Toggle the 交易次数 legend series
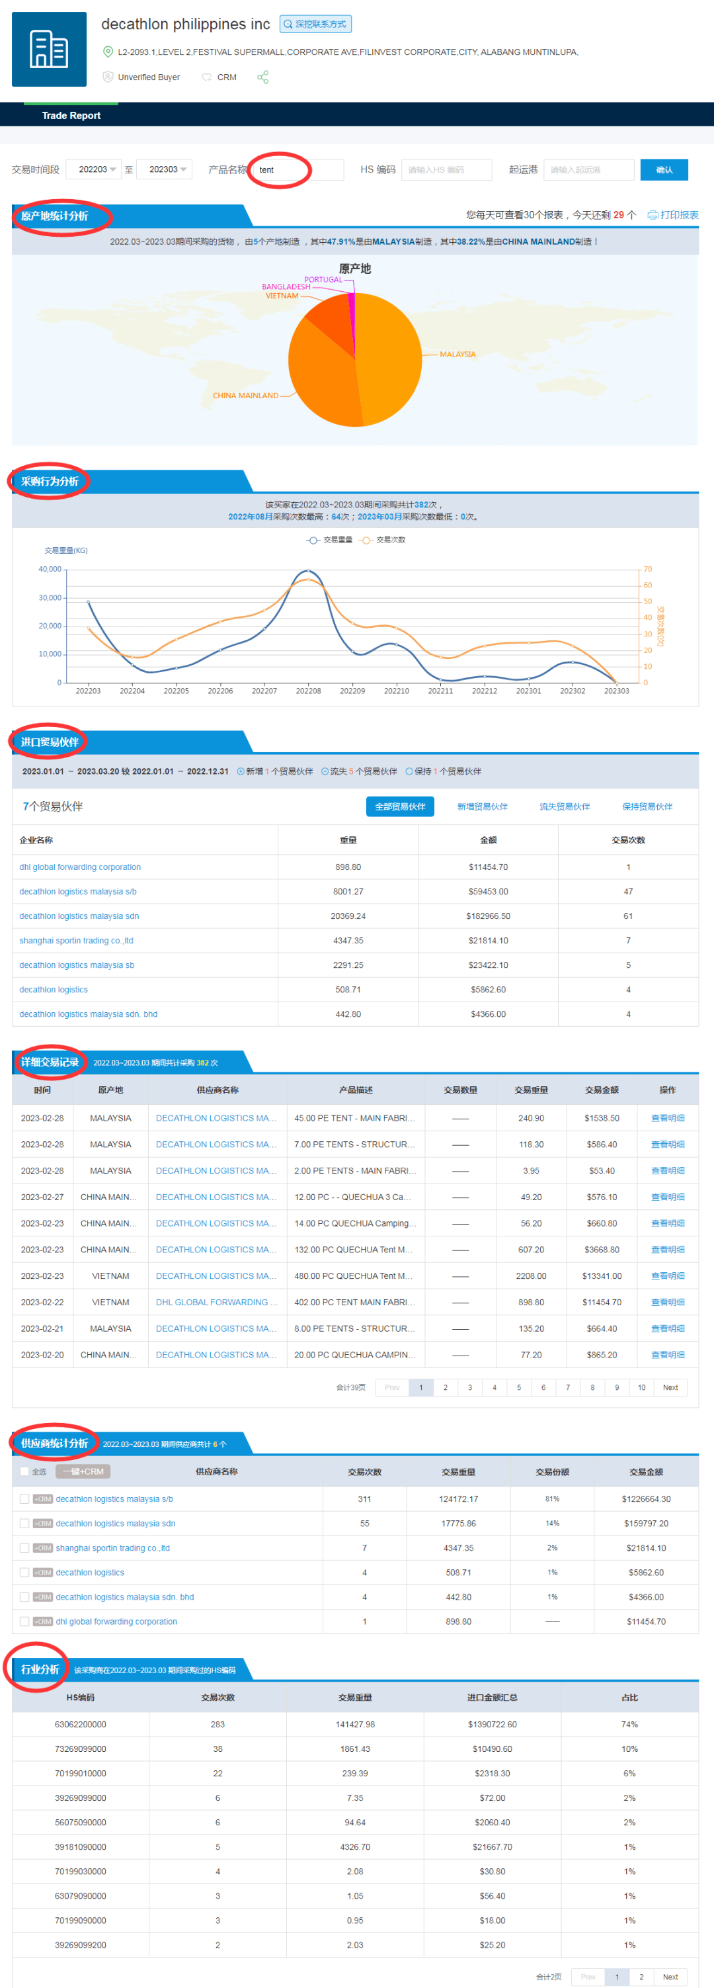This screenshot has height=1988, width=714. click(x=382, y=540)
